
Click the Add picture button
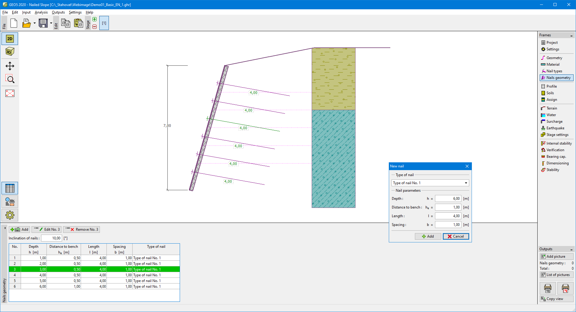click(x=556, y=256)
